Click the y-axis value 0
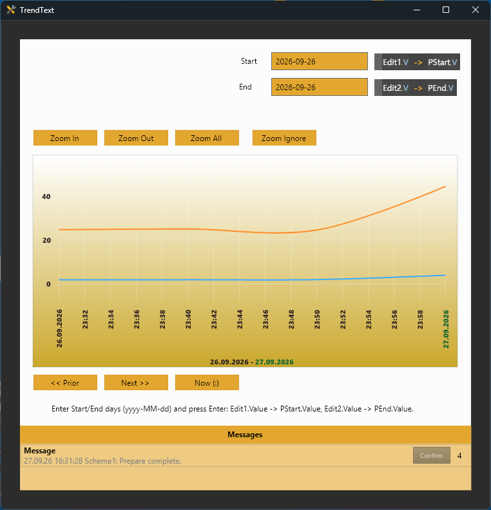Screen dimensions: 491x510 (48, 284)
